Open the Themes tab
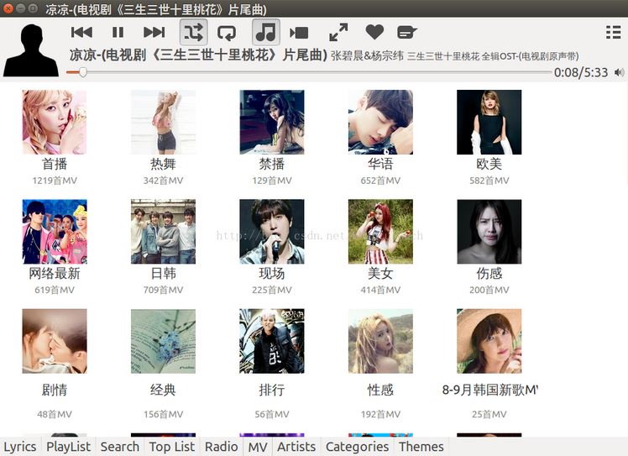 421,447
